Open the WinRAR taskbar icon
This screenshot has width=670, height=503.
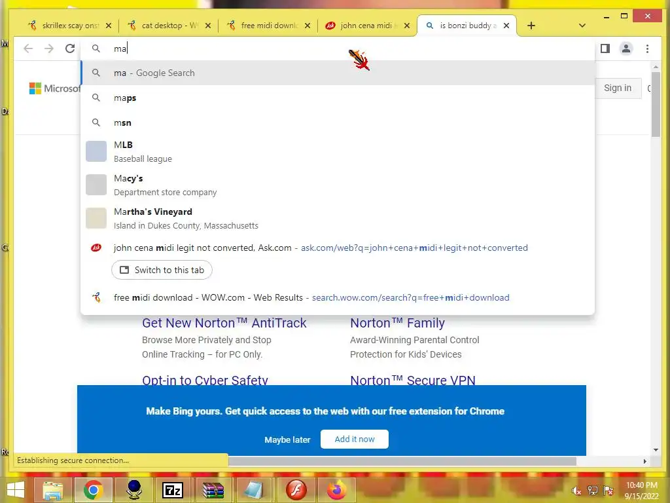click(x=213, y=490)
